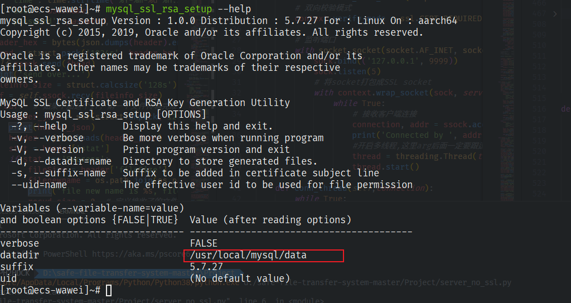Click 'Display this help and exit.' description
571x303 pixels.
(x=198, y=126)
